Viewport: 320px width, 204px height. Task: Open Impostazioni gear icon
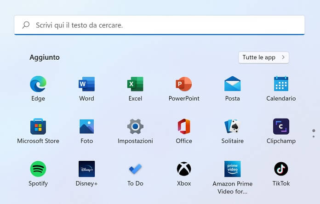point(135,126)
